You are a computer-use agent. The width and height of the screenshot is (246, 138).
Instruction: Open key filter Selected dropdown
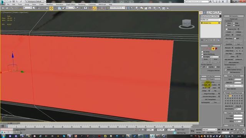point(209,130)
